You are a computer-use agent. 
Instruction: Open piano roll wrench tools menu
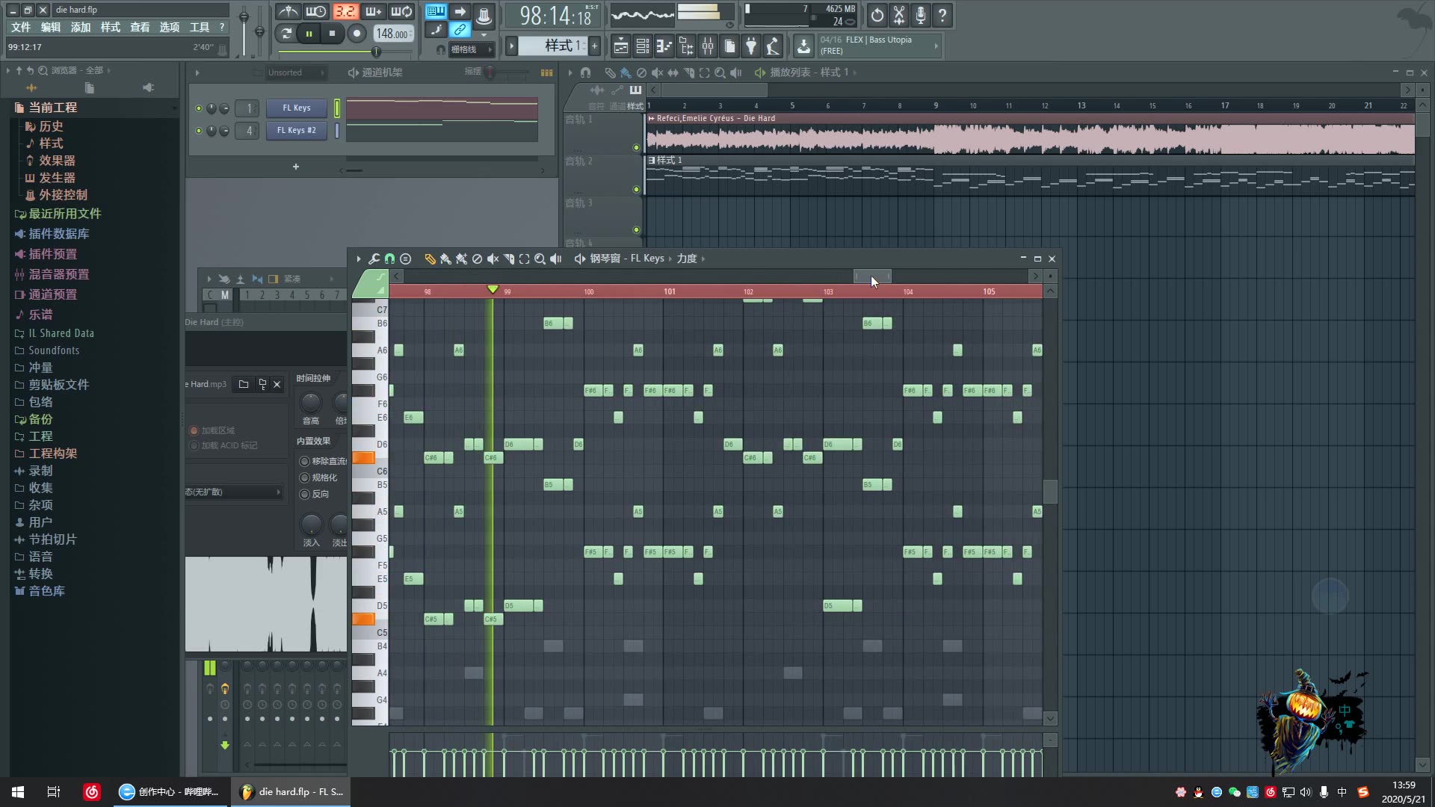[x=374, y=259]
